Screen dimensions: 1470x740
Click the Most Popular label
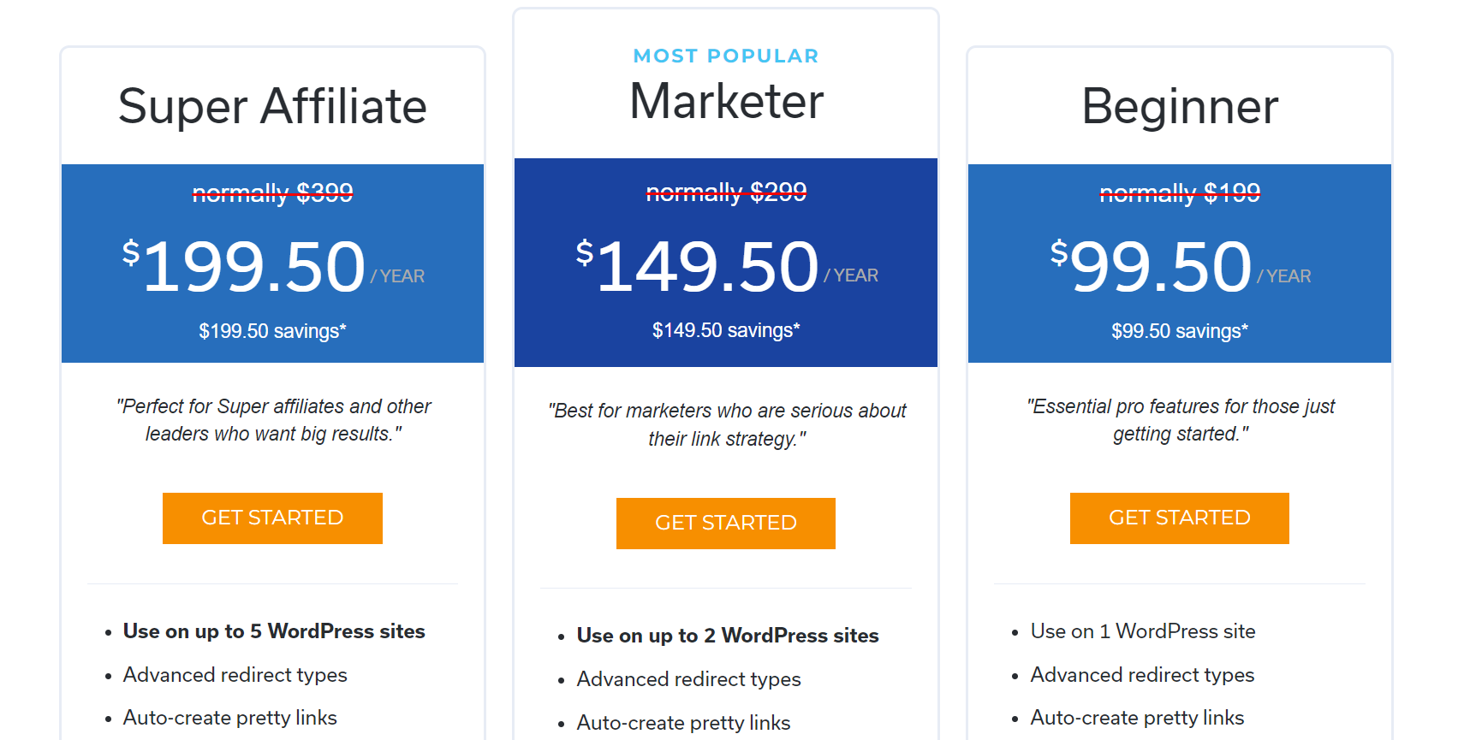tap(726, 56)
